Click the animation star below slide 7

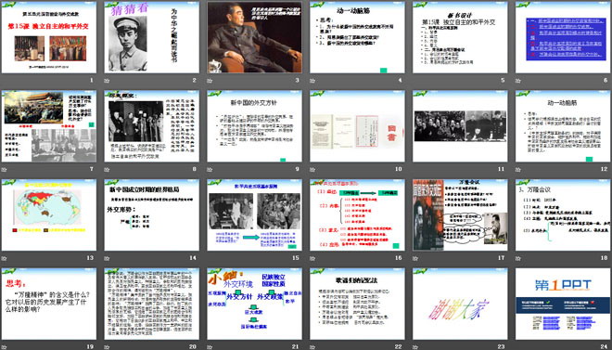point(4,169)
